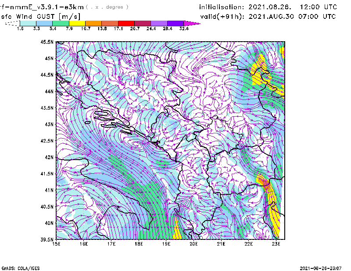Click the legend value 32.6
This screenshot has width=351, height=271.
[x=184, y=29]
